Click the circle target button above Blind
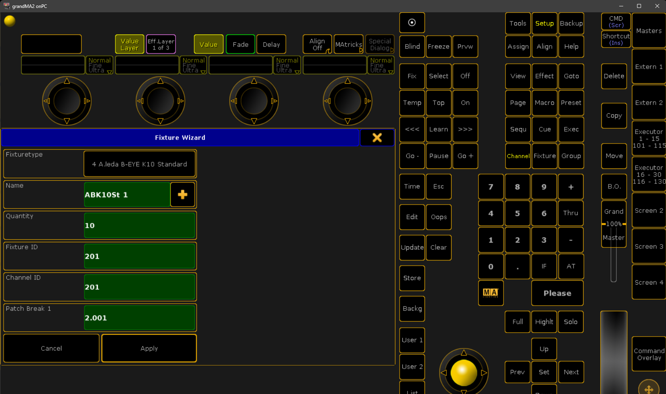 point(412,23)
